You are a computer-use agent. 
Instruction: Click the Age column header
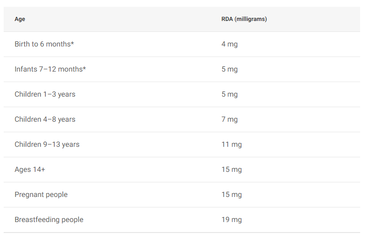point(20,19)
